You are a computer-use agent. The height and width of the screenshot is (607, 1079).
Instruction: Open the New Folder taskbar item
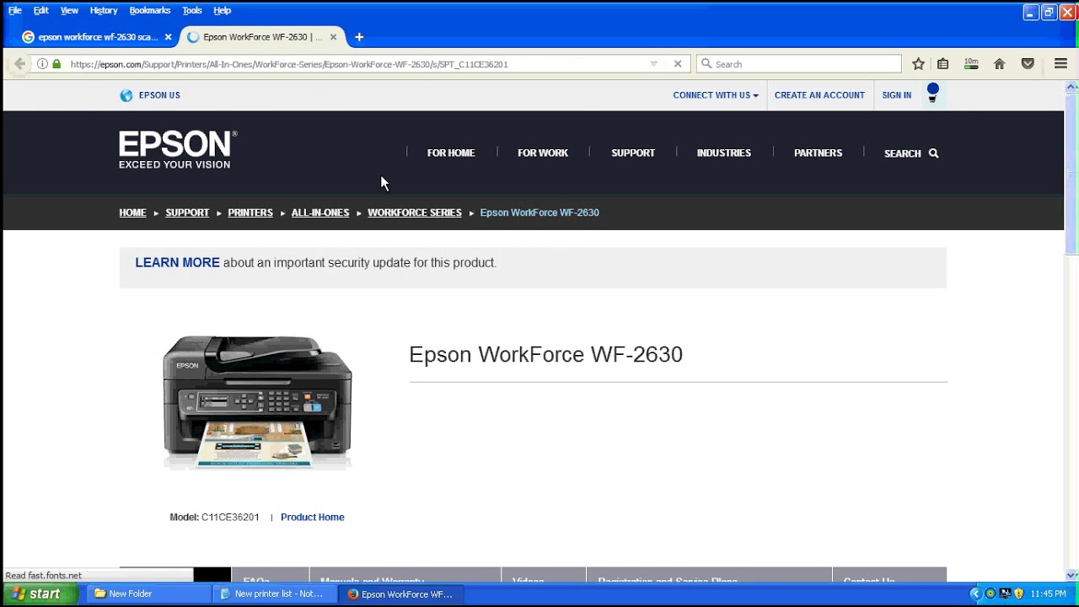[x=149, y=594]
